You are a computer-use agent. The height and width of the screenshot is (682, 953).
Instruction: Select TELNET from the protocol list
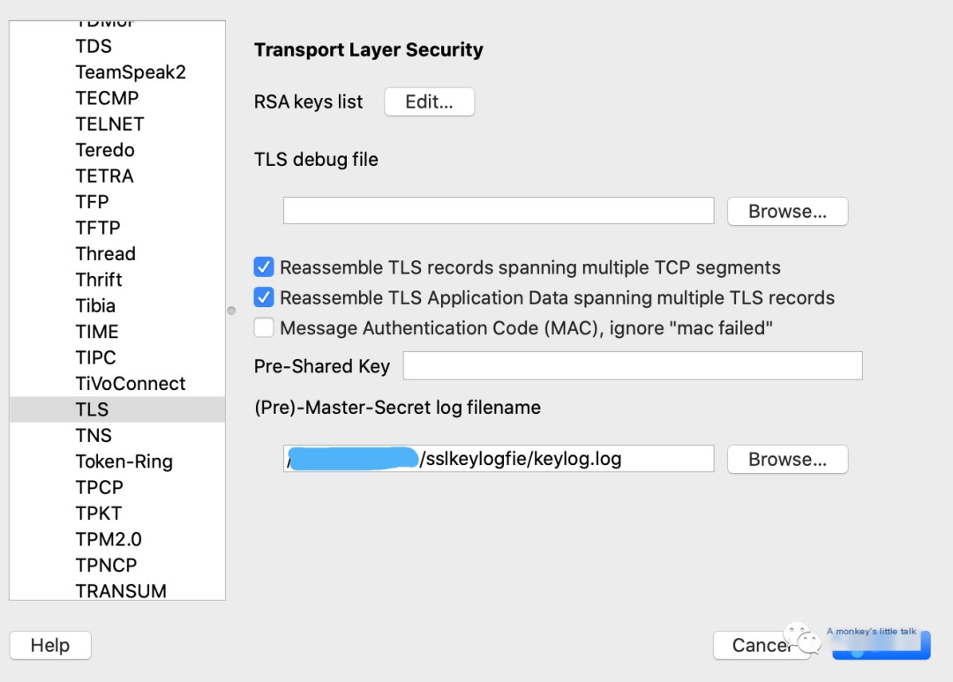pos(109,124)
